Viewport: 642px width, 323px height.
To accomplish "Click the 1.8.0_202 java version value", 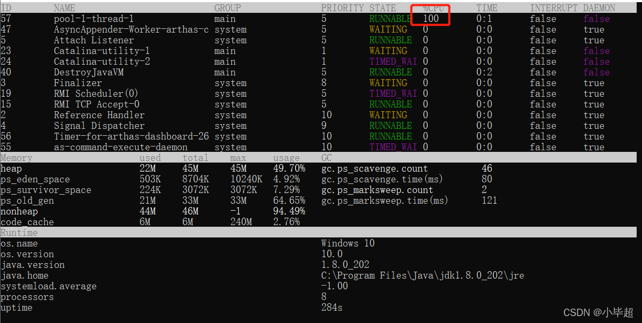I will 345,265.
